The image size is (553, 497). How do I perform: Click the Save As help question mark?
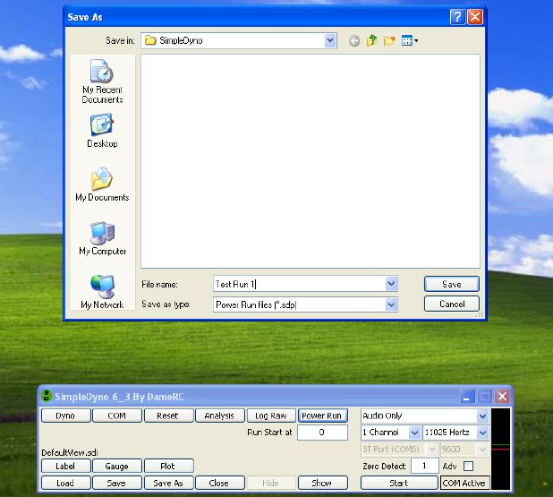click(x=457, y=17)
